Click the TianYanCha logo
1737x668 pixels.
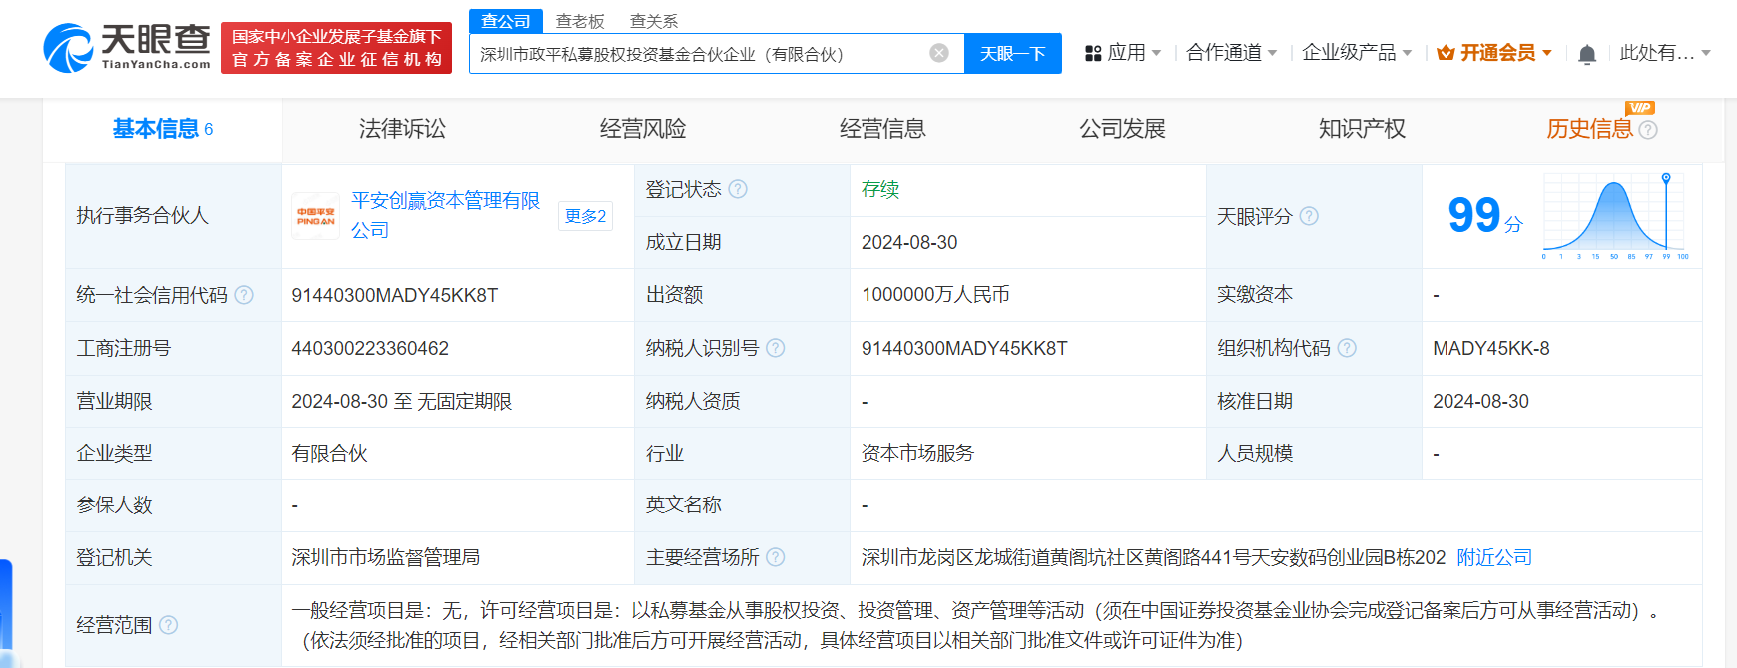pyautogui.click(x=127, y=48)
